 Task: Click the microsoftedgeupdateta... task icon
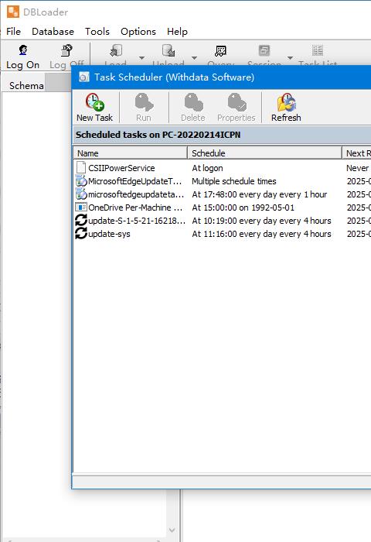pyautogui.click(x=81, y=194)
